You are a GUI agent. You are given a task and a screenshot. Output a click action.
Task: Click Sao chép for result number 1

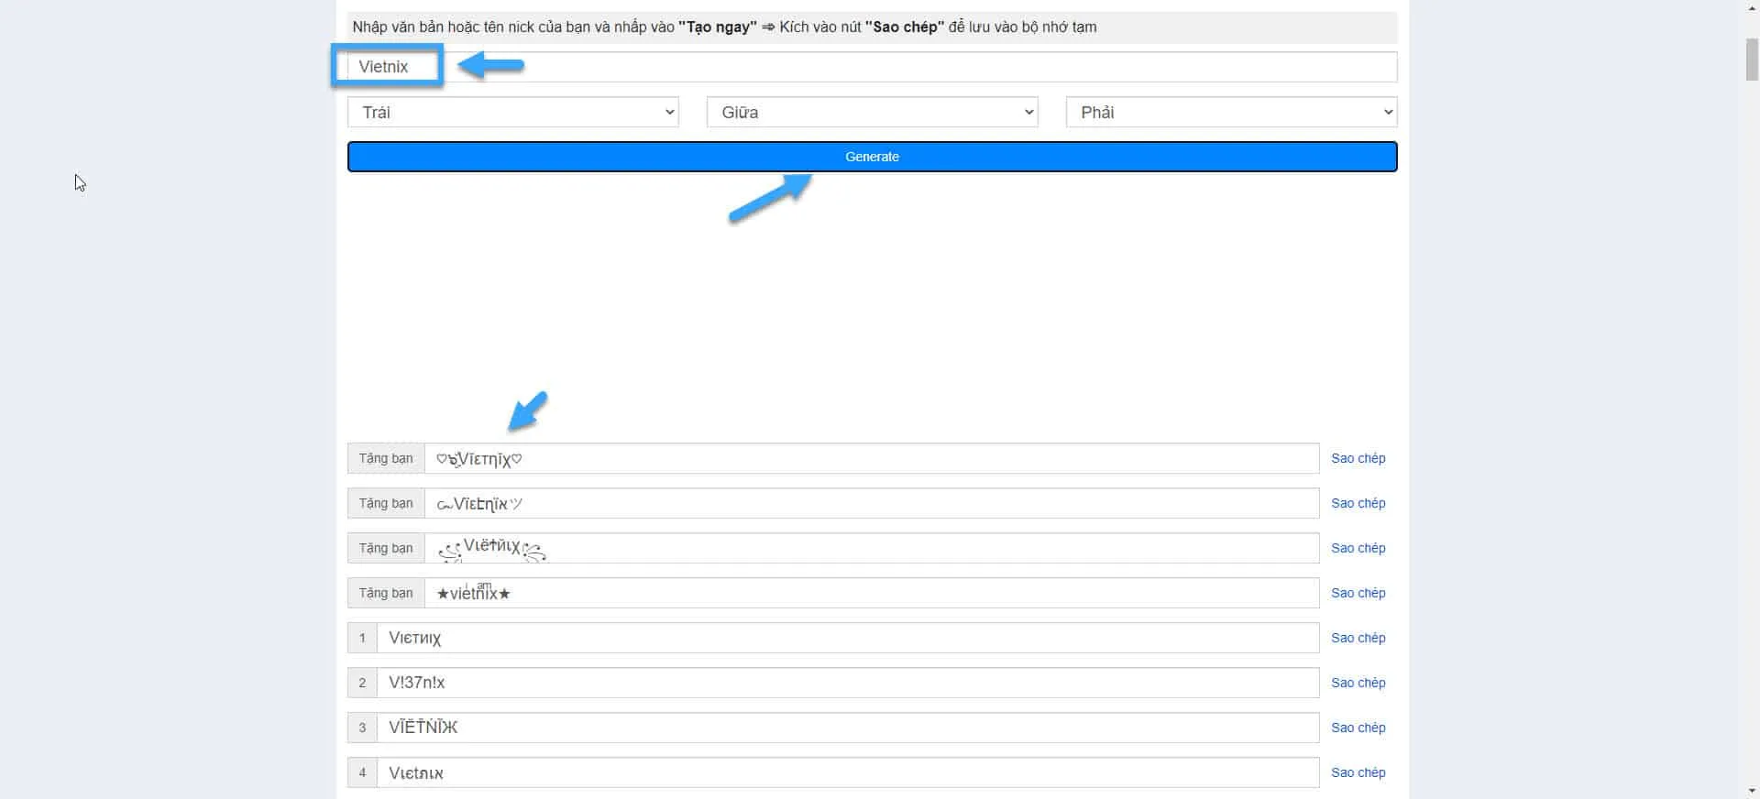point(1358,638)
